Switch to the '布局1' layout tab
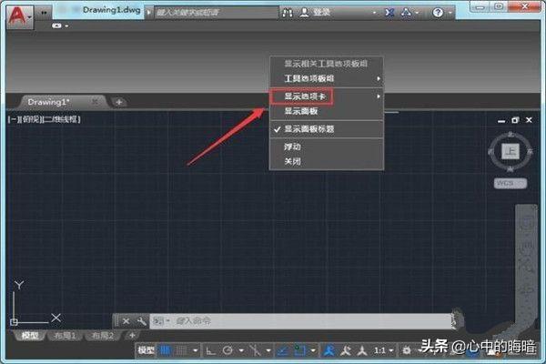This screenshot has width=546, height=364. pos(66,336)
